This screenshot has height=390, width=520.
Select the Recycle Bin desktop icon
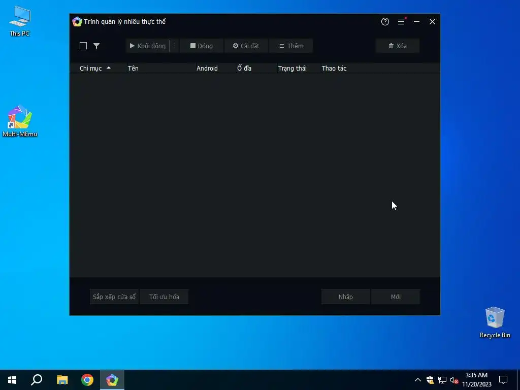click(x=495, y=322)
